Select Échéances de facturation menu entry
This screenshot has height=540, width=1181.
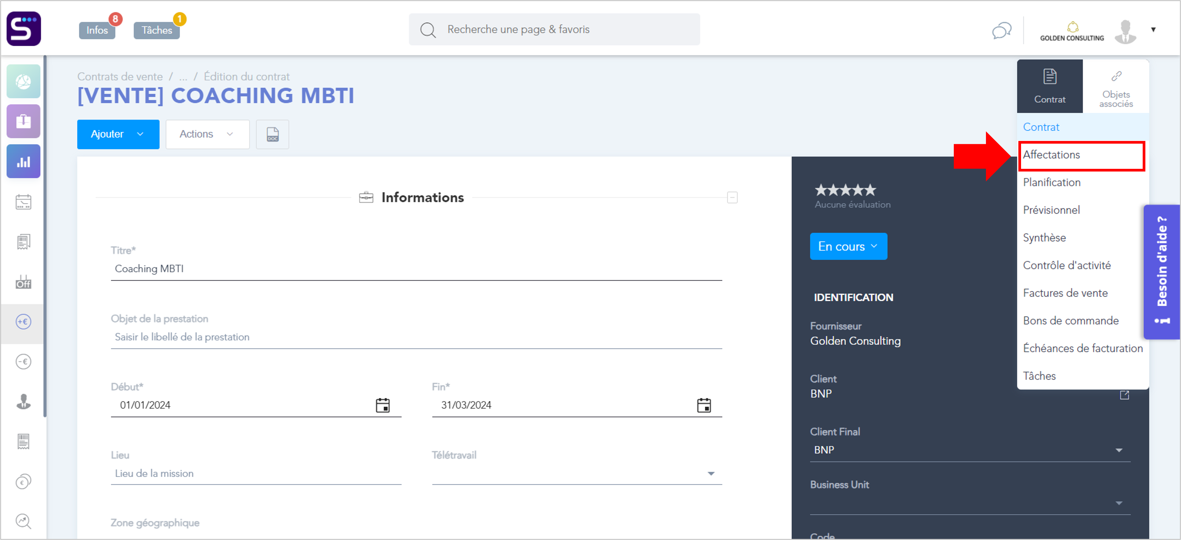pos(1082,348)
